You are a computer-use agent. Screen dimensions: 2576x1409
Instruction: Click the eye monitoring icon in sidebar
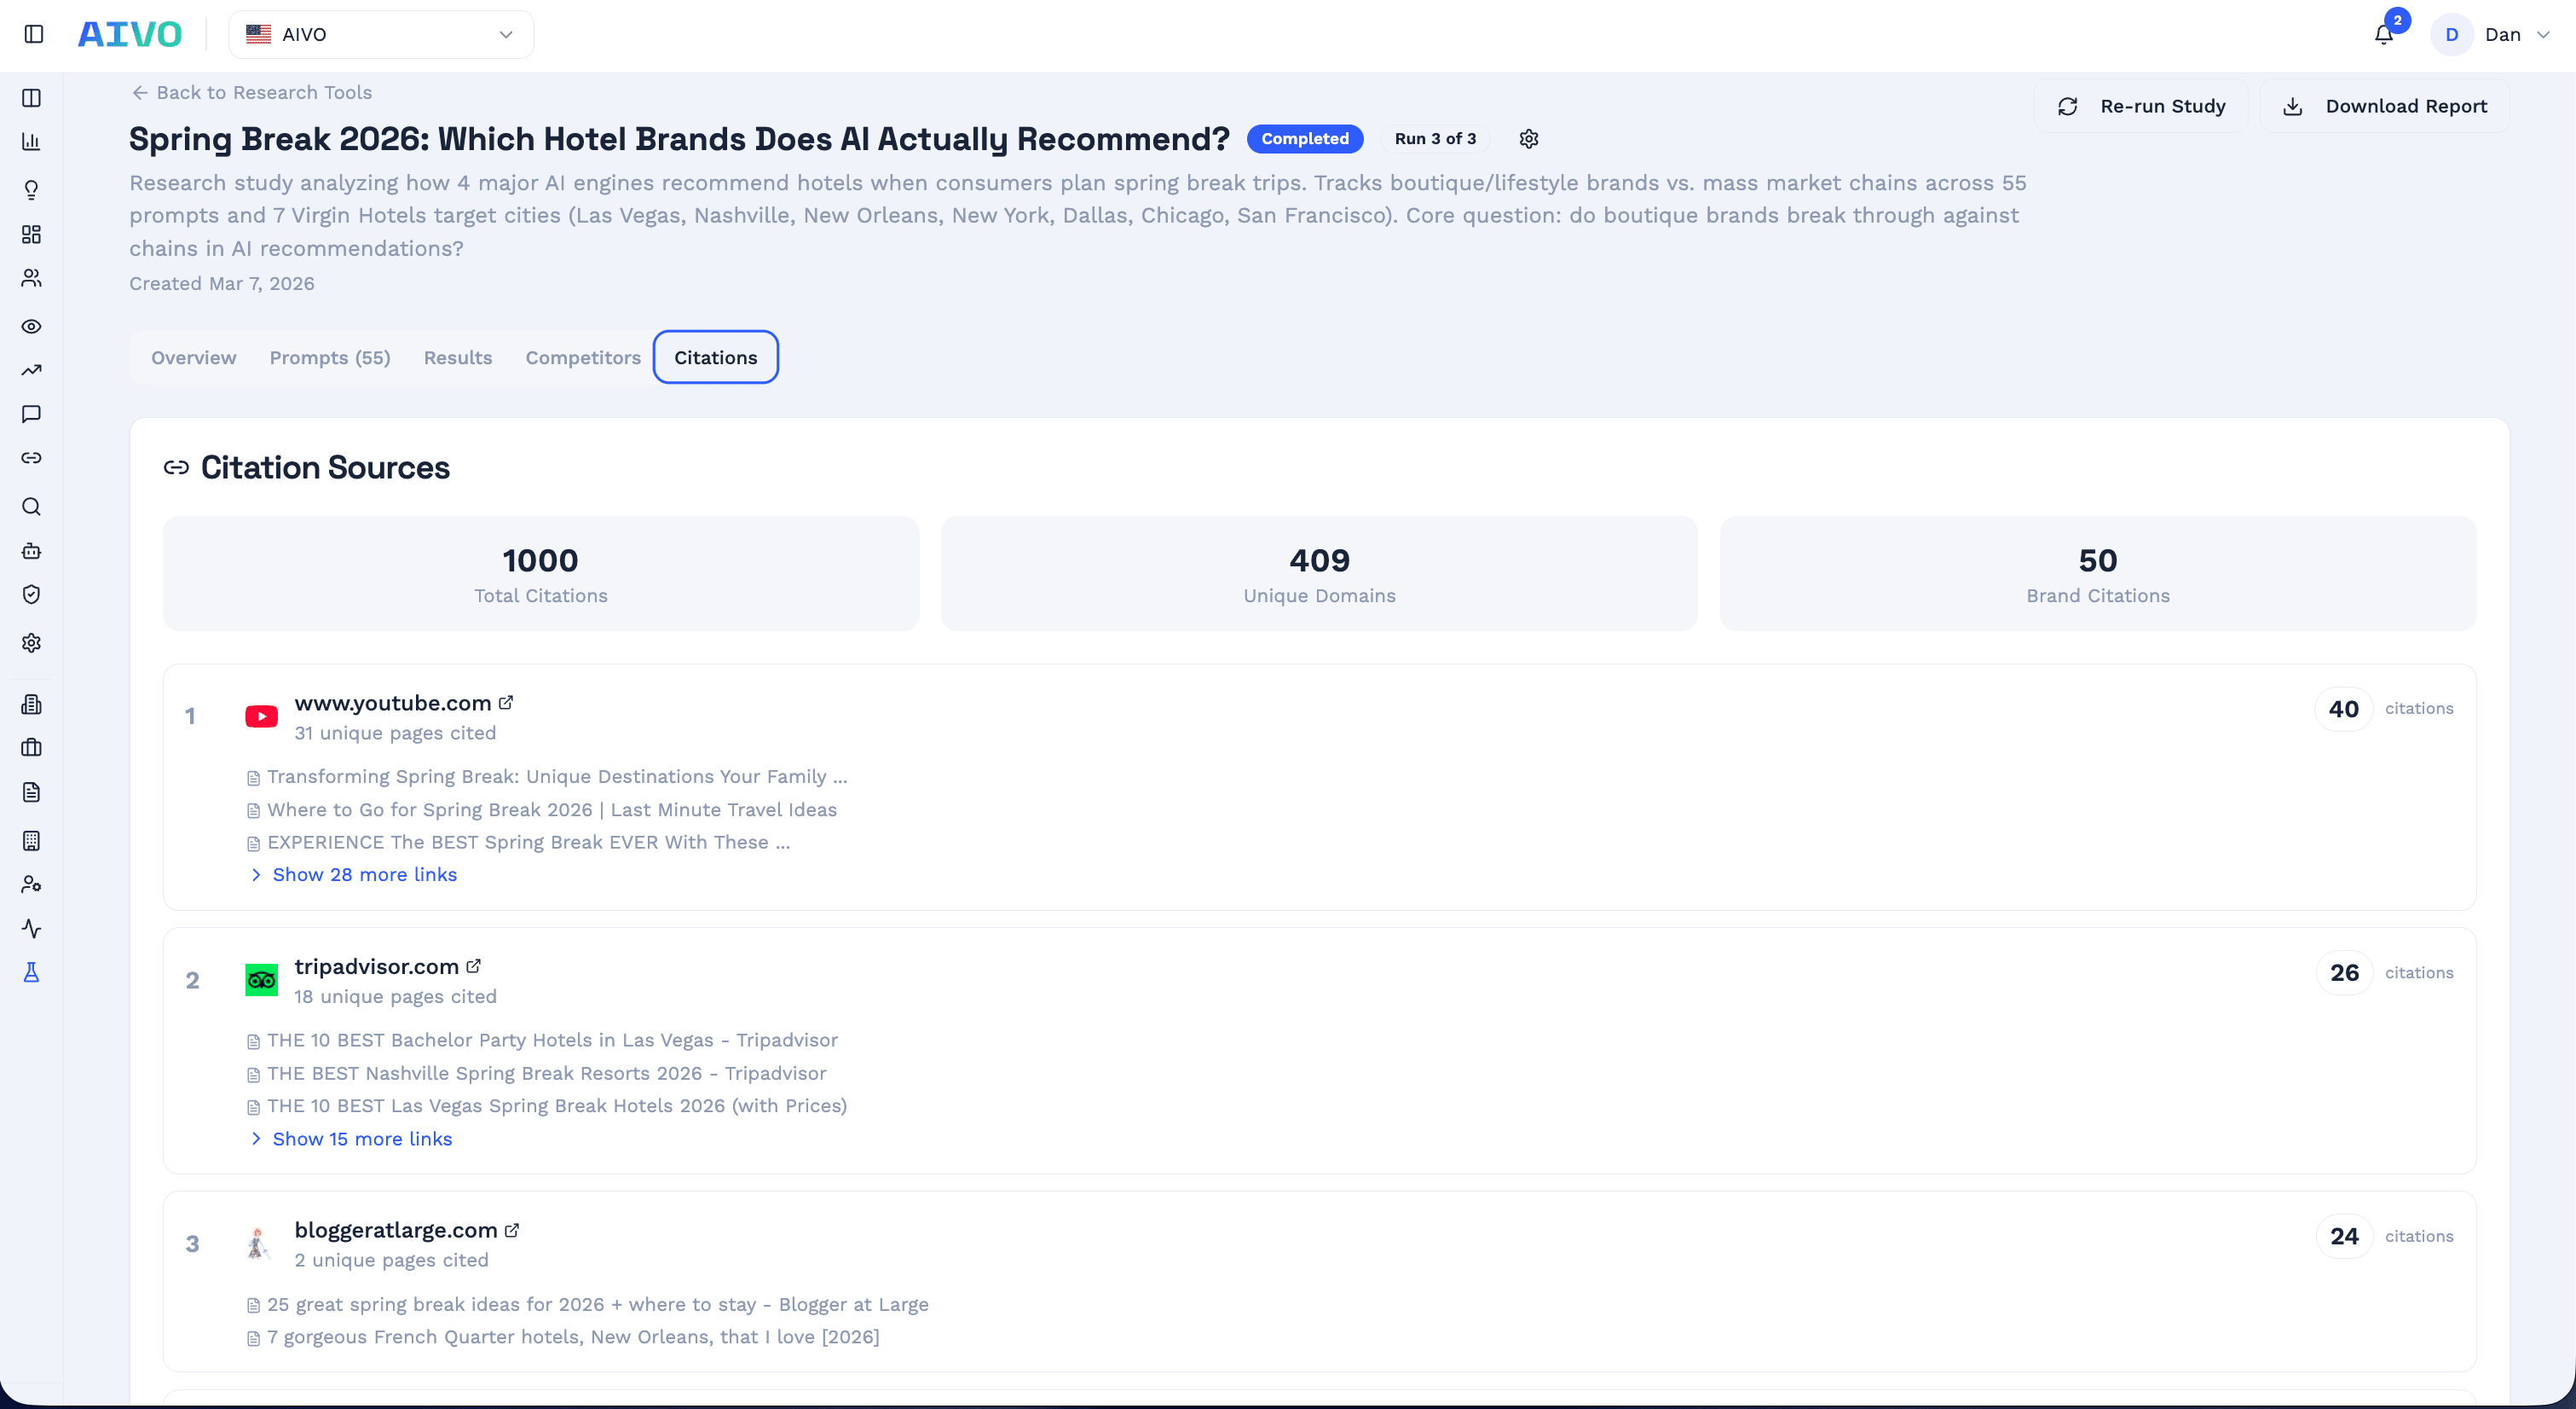[31, 325]
